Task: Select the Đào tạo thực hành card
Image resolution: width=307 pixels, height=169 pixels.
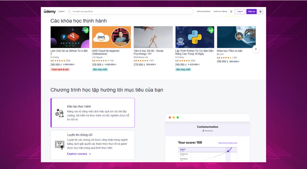Action: pyautogui.click(x=92, y=113)
